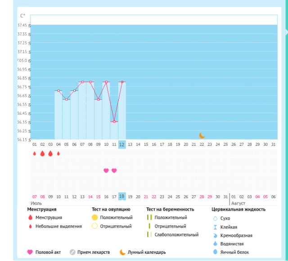Click the temperature point on cycle day 04
The image size is (288, 261).
click(58, 91)
